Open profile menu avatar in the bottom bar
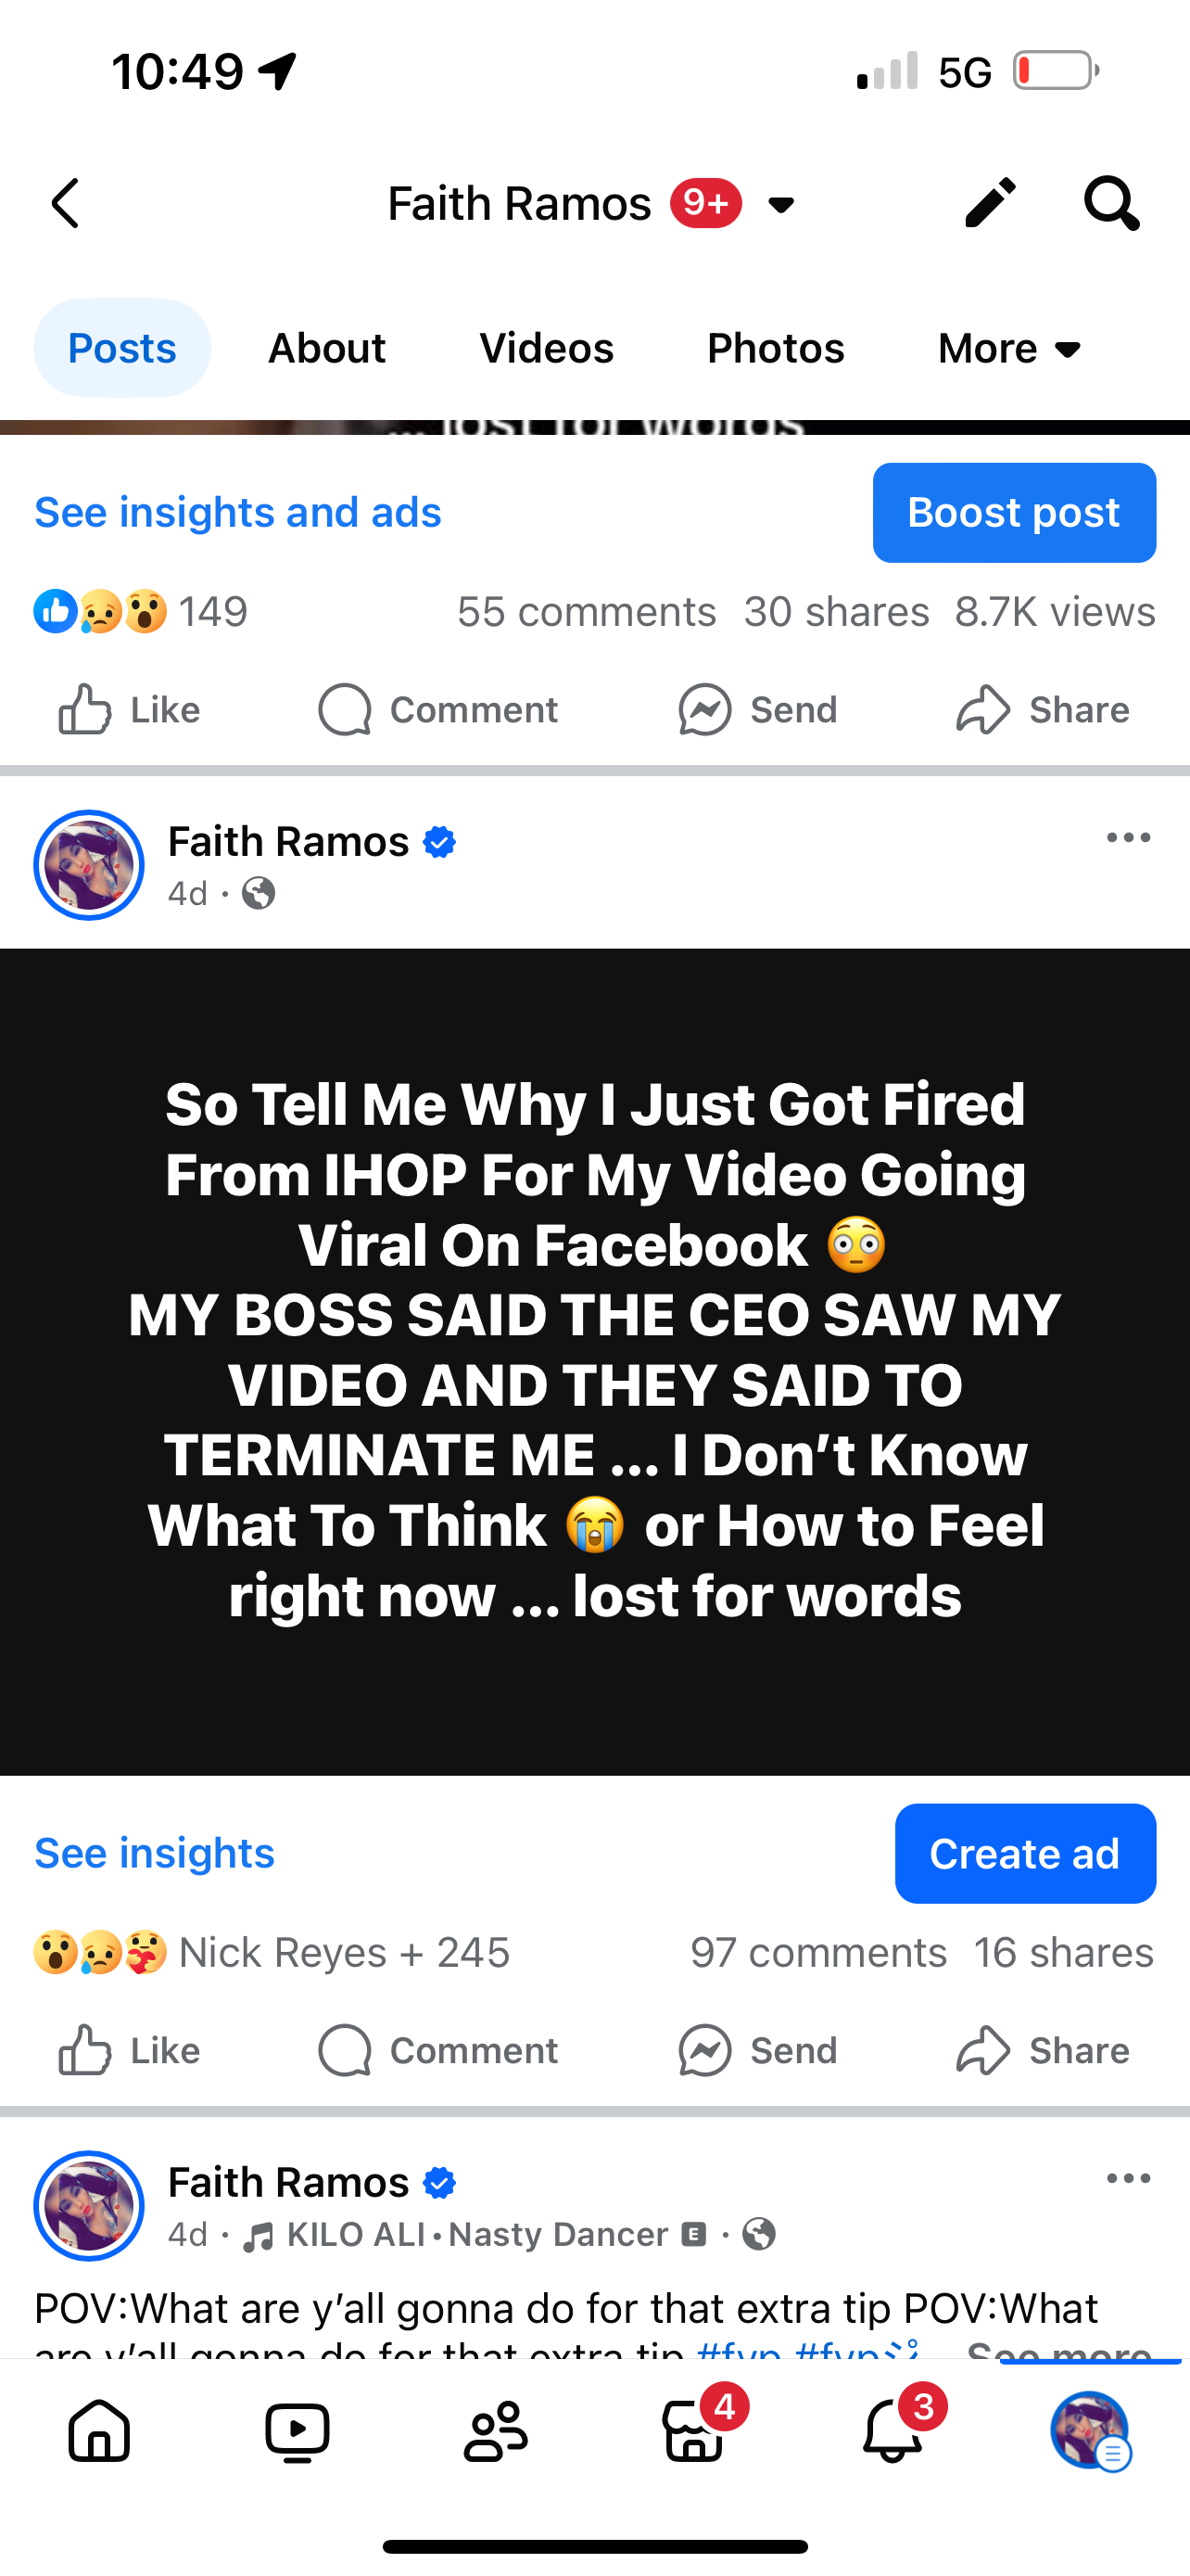Screen dimensions: 1190x2576 coord(1089,2430)
